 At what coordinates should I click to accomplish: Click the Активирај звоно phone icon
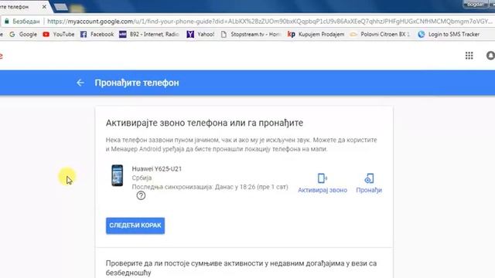pos(323,178)
